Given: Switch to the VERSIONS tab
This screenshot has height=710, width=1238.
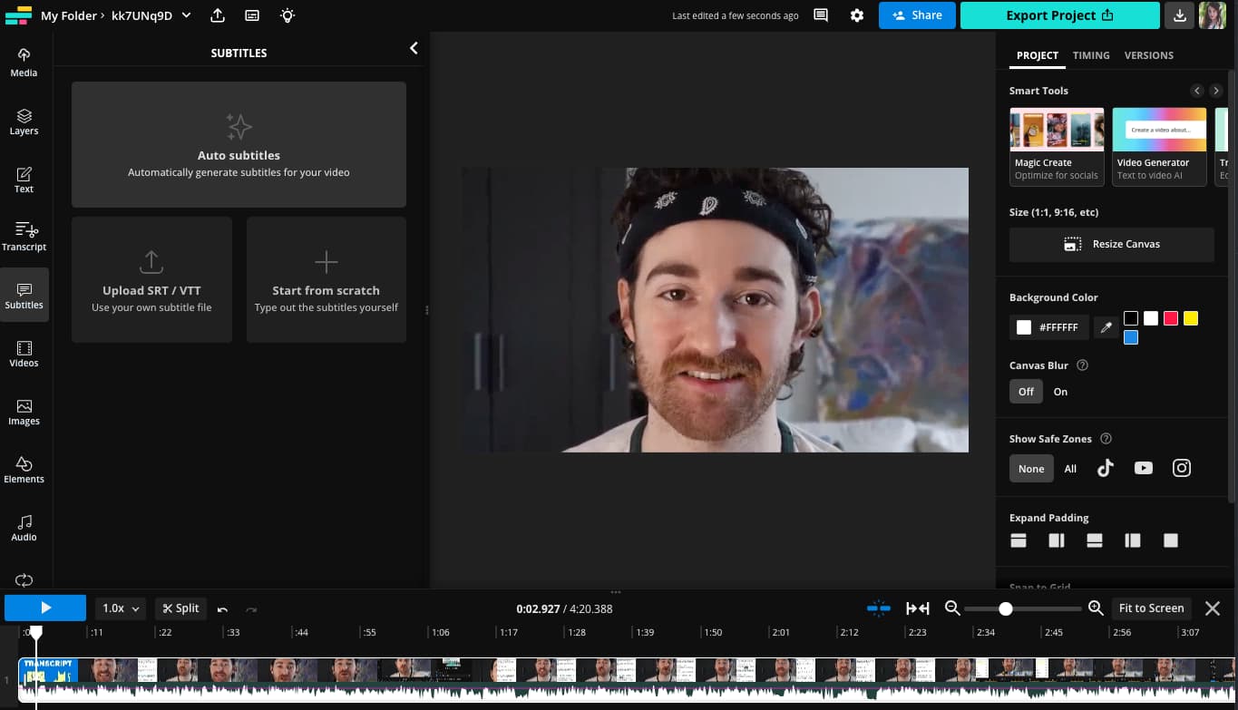Looking at the screenshot, I should pyautogui.click(x=1149, y=55).
